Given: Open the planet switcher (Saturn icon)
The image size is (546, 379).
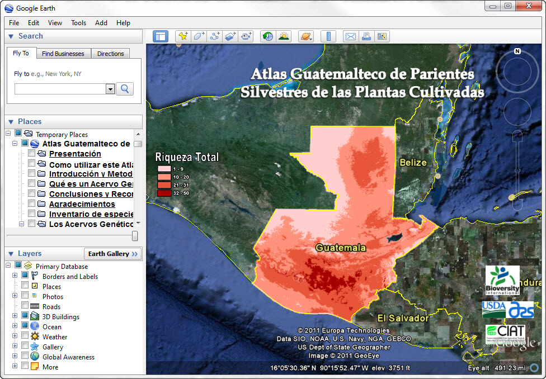Looking at the screenshot, I should point(306,36).
